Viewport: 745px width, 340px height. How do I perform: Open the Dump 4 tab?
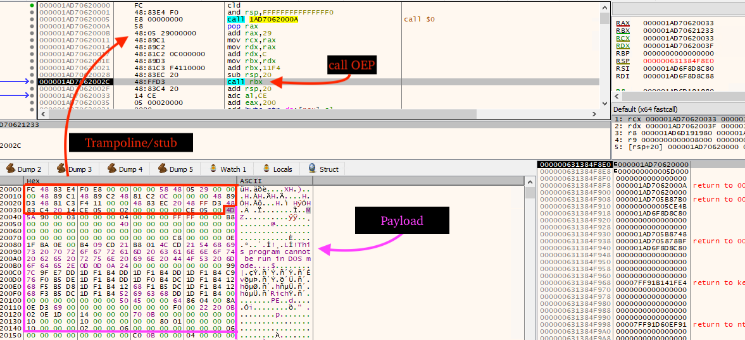pos(125,169)
